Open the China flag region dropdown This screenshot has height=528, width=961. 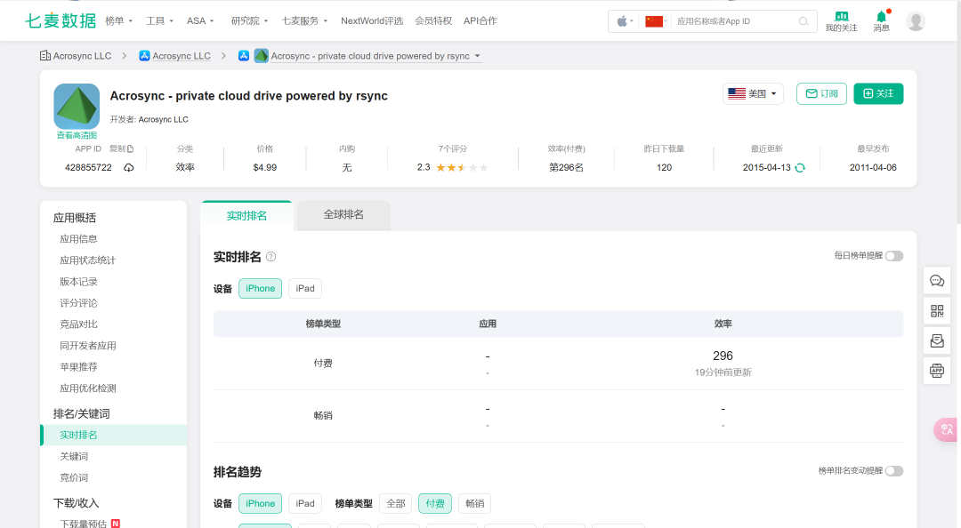pos(656,21)
